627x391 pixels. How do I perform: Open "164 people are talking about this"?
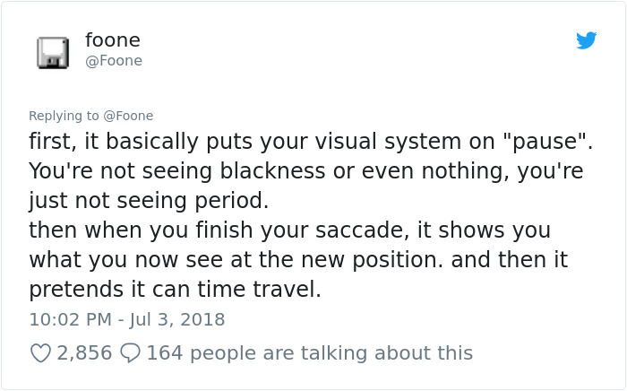[x=309, y=353]
